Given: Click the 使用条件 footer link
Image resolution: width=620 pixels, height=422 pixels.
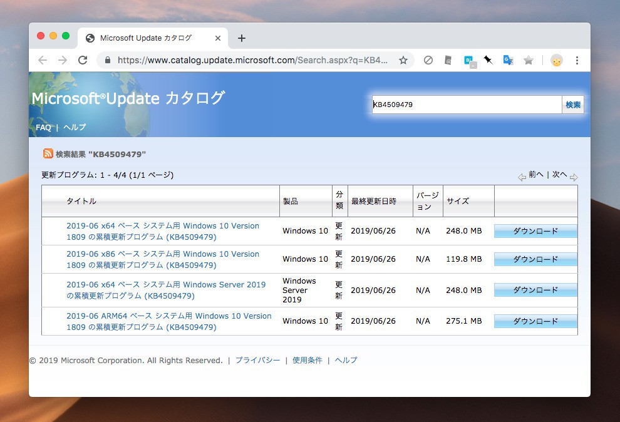Looking at the screenshot, I should (x=307, y=360).
